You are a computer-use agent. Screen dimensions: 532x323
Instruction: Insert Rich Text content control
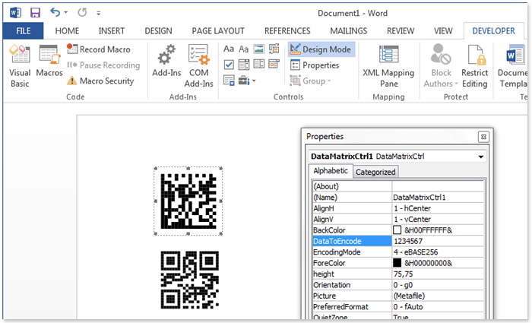[x=229, y=49]
